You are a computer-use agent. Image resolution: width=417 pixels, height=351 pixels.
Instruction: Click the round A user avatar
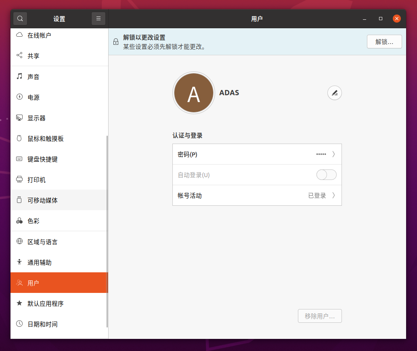click(194, 93)
